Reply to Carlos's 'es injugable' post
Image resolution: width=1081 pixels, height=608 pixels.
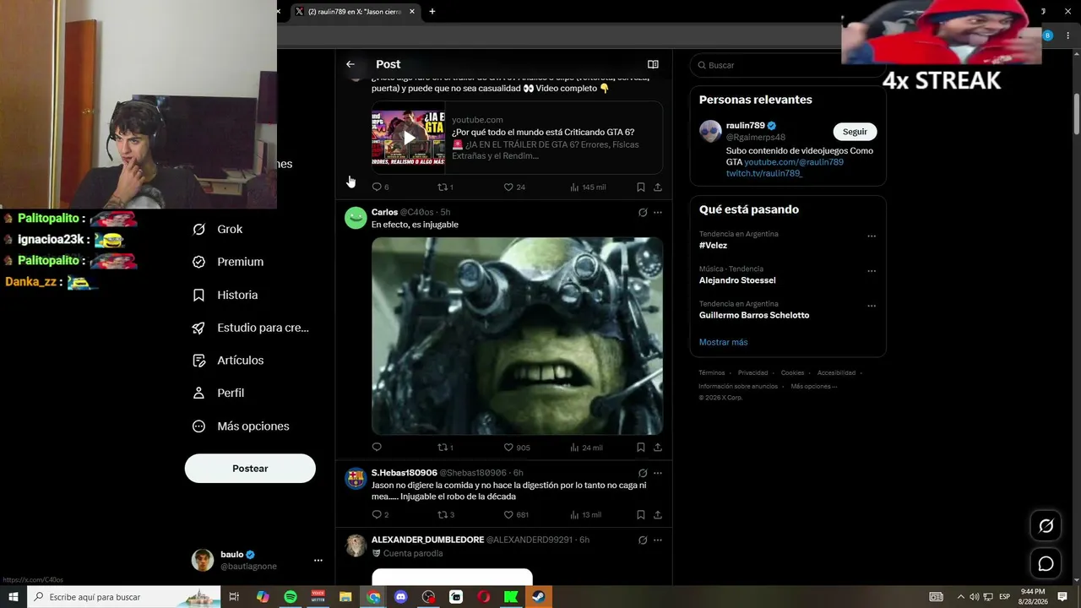377,448
